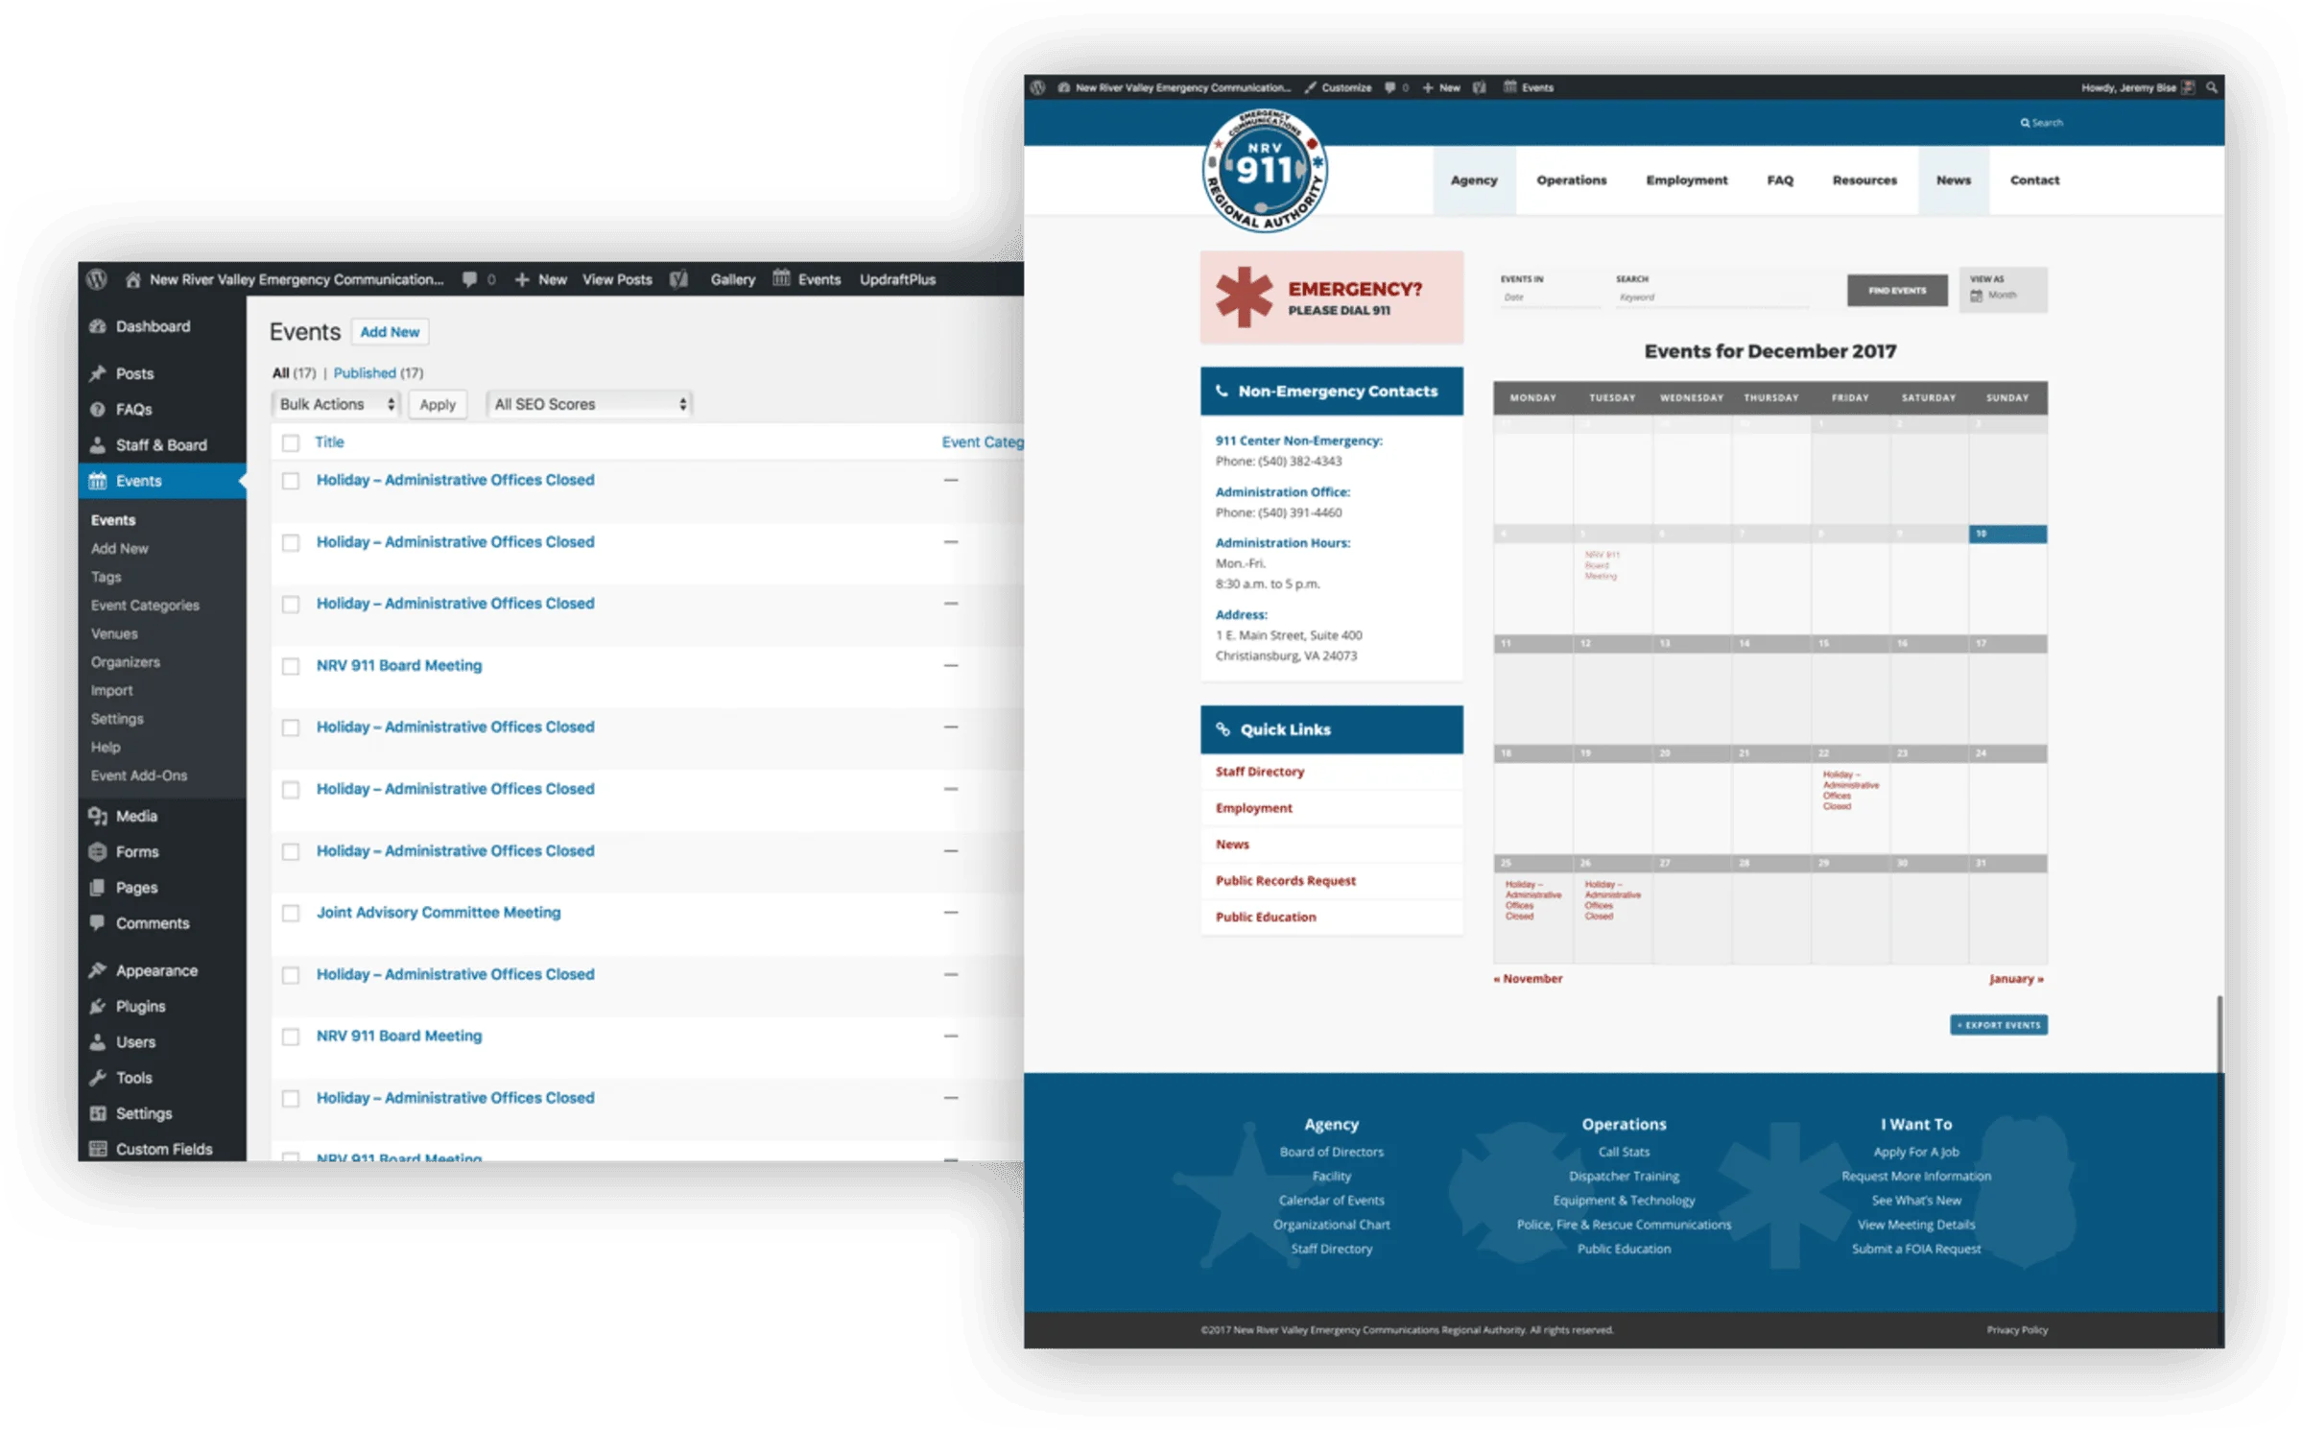Click the Events In date field
This screenshot has height=1430, width=2303.
click(x=1550, y=298)
